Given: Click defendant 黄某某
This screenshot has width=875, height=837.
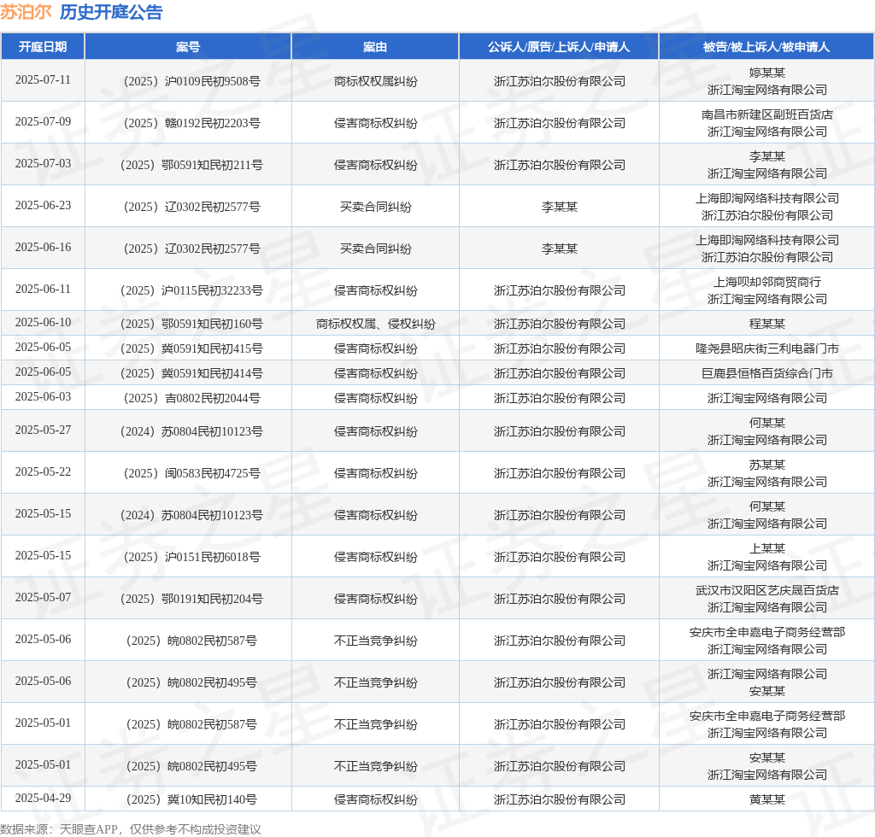Looking at the screenshot, I should [x=766, y=799].
